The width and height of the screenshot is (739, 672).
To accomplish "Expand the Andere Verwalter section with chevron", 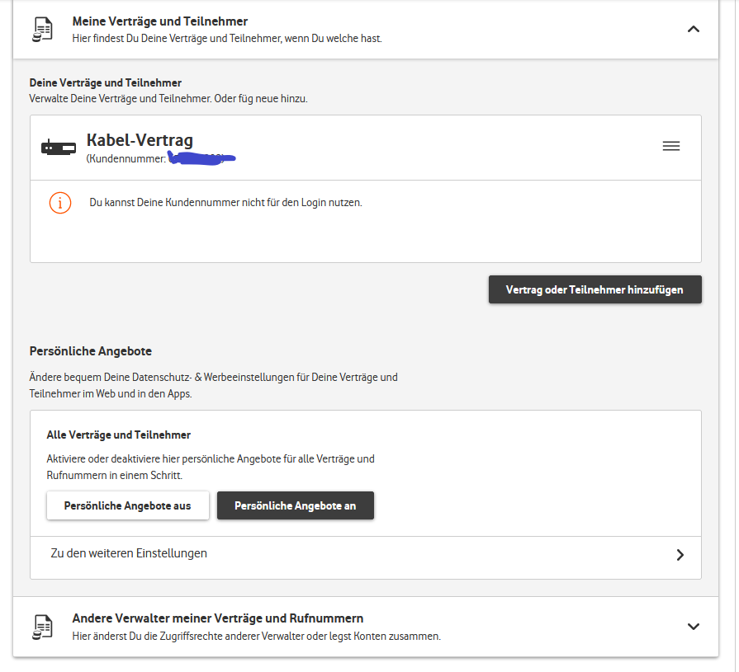I will click(x=694, y=626).
